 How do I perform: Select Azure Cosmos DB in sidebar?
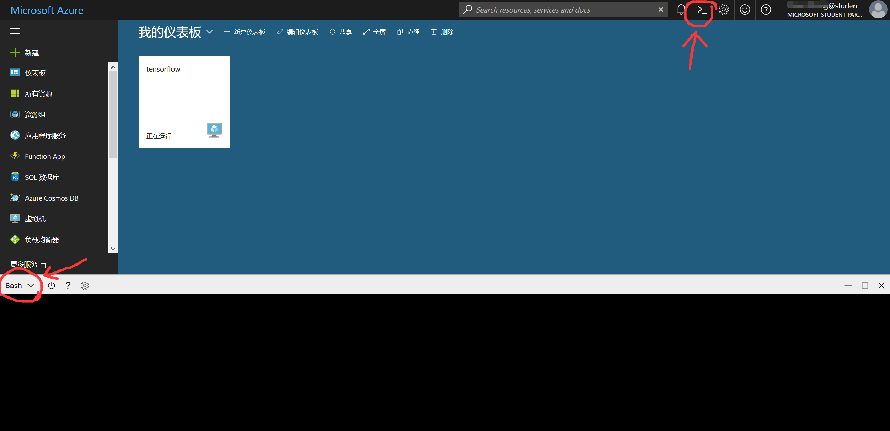pos(51,198)
